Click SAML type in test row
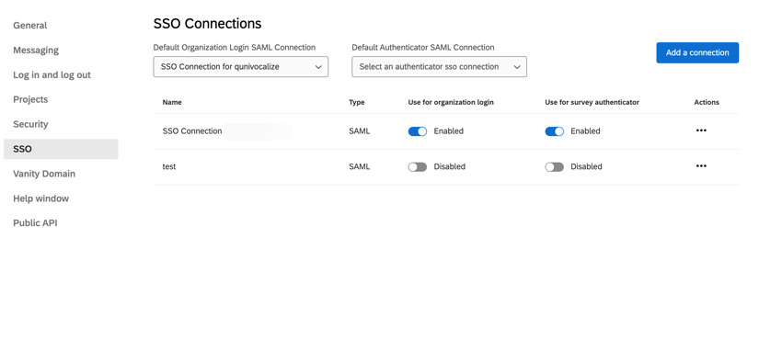 click(360, 167)
